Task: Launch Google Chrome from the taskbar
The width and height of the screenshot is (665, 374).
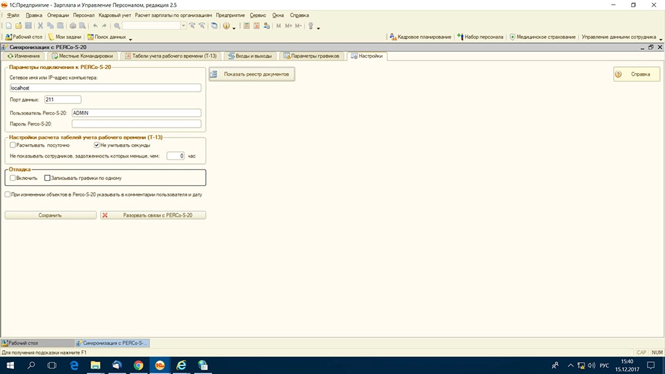Action: click(x=138, y=365)
